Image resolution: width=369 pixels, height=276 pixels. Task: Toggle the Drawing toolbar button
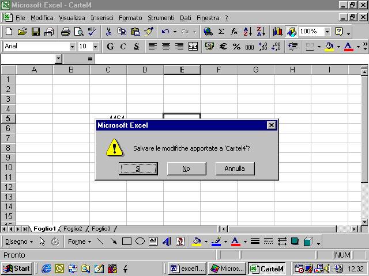click(x=291, y=32)
